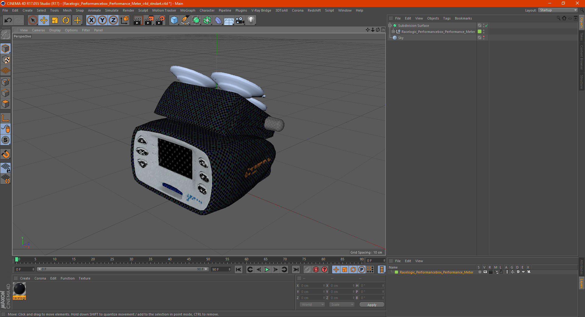Open the Content Browser tab
The height and width of the screenshot is (317, 585).
[x=582, y=57]
